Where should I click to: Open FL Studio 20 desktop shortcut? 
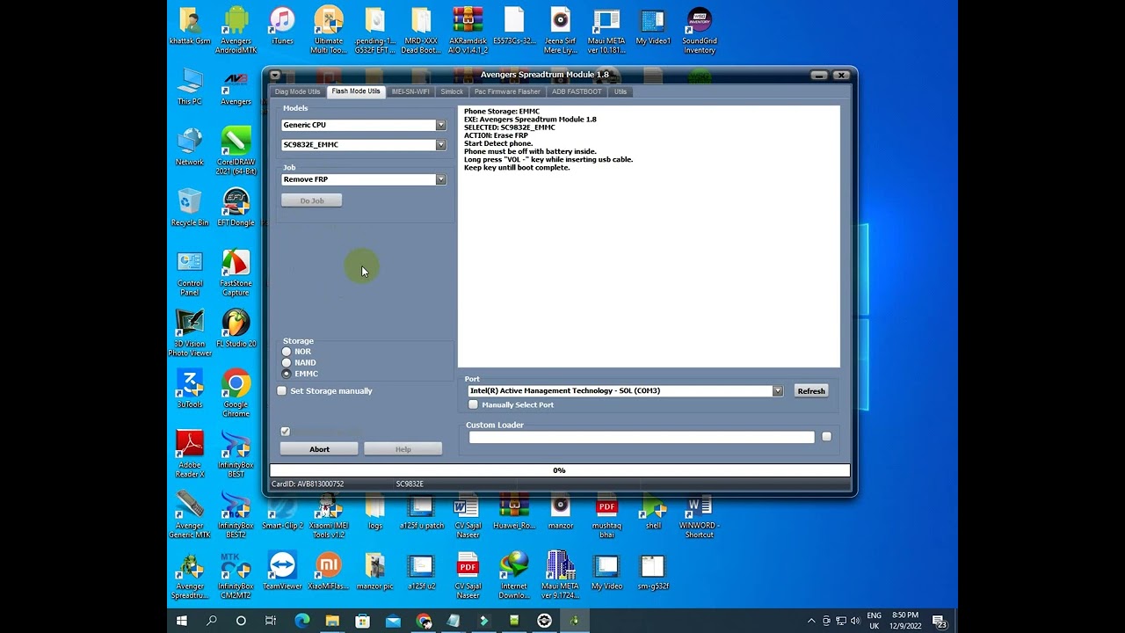[x=236, y=329]
